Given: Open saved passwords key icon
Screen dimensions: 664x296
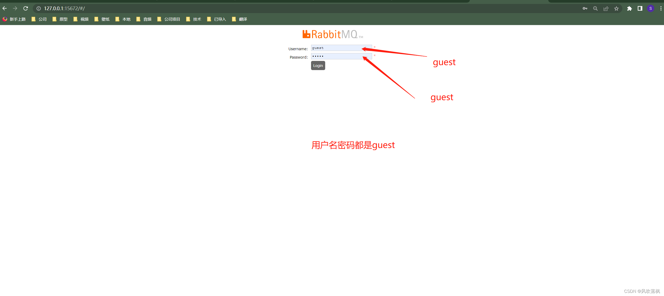Looking at the screenshot, I should point(585,8).
